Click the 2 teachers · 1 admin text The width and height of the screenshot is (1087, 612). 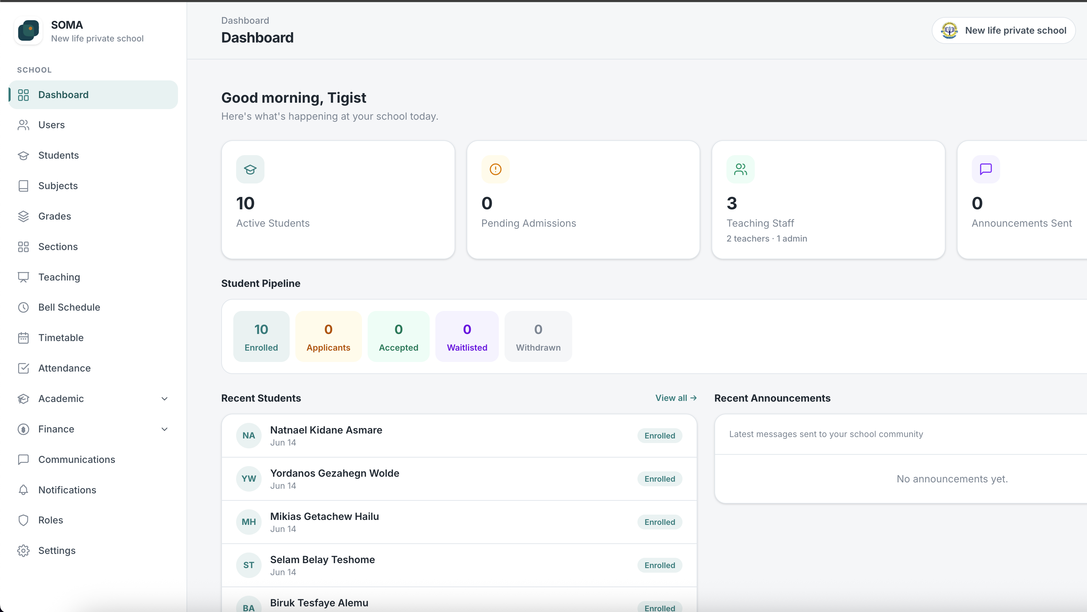point(767,239)
